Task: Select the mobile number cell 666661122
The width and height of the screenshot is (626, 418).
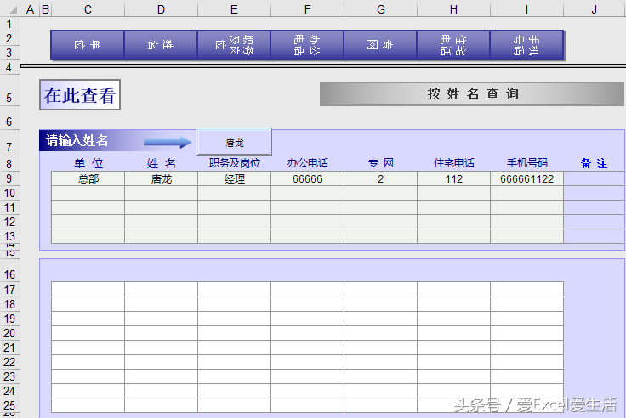Action: (526, 179)
